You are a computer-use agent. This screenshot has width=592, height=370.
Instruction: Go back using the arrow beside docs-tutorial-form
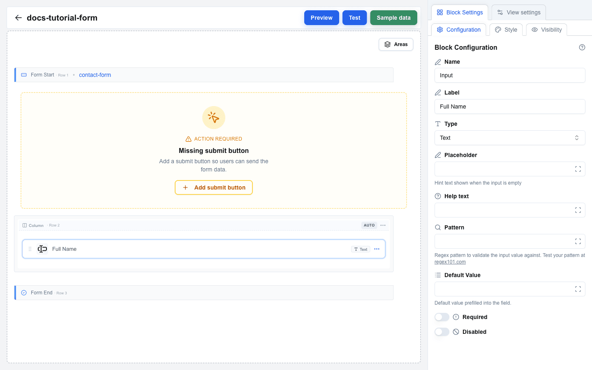point(18,18)
